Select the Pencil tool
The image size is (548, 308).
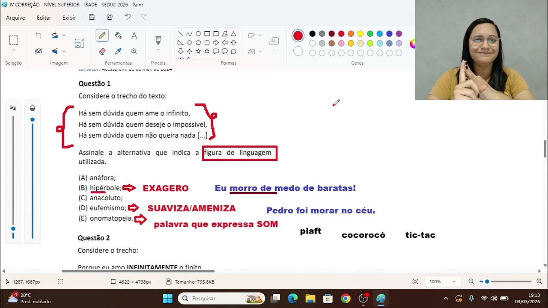[x=102, y=36]
